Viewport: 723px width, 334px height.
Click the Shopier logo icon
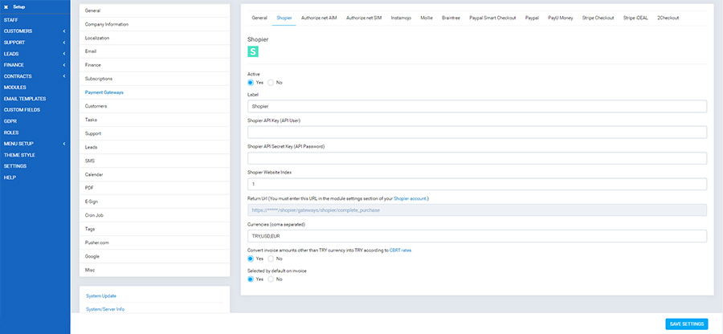point(253,51)
